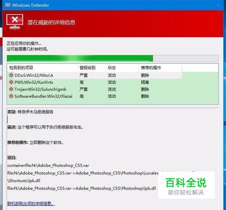The width and height of the screenshot is (226, 210).
Task: Click the 活动 status of PWS:Win32/Kurit!rts
Action: [112, 82]
